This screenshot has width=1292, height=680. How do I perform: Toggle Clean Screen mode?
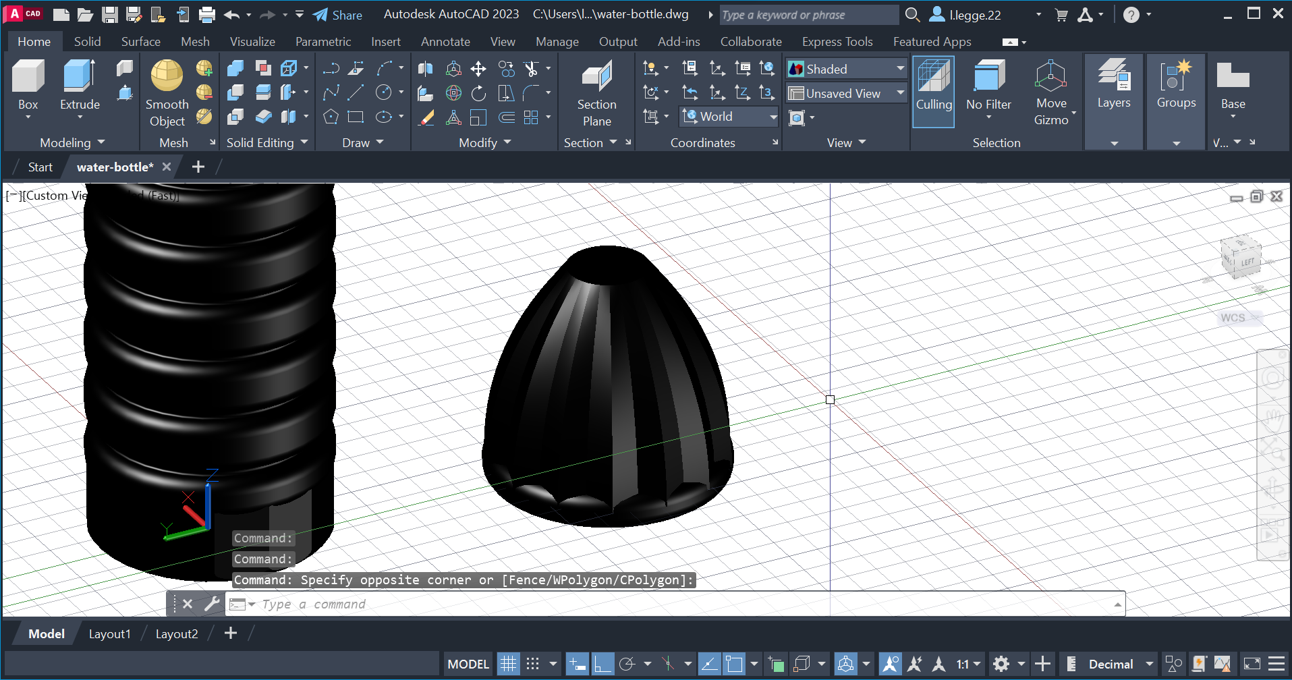coord(1252,664)
